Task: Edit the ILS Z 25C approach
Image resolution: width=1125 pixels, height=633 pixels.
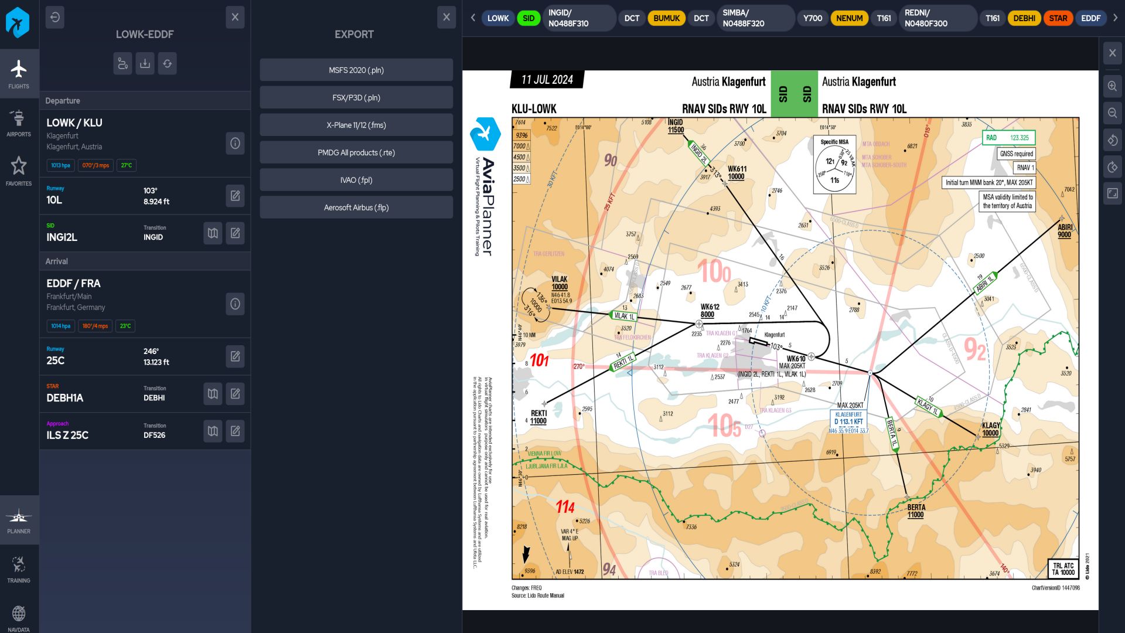Action: [235, 431]
